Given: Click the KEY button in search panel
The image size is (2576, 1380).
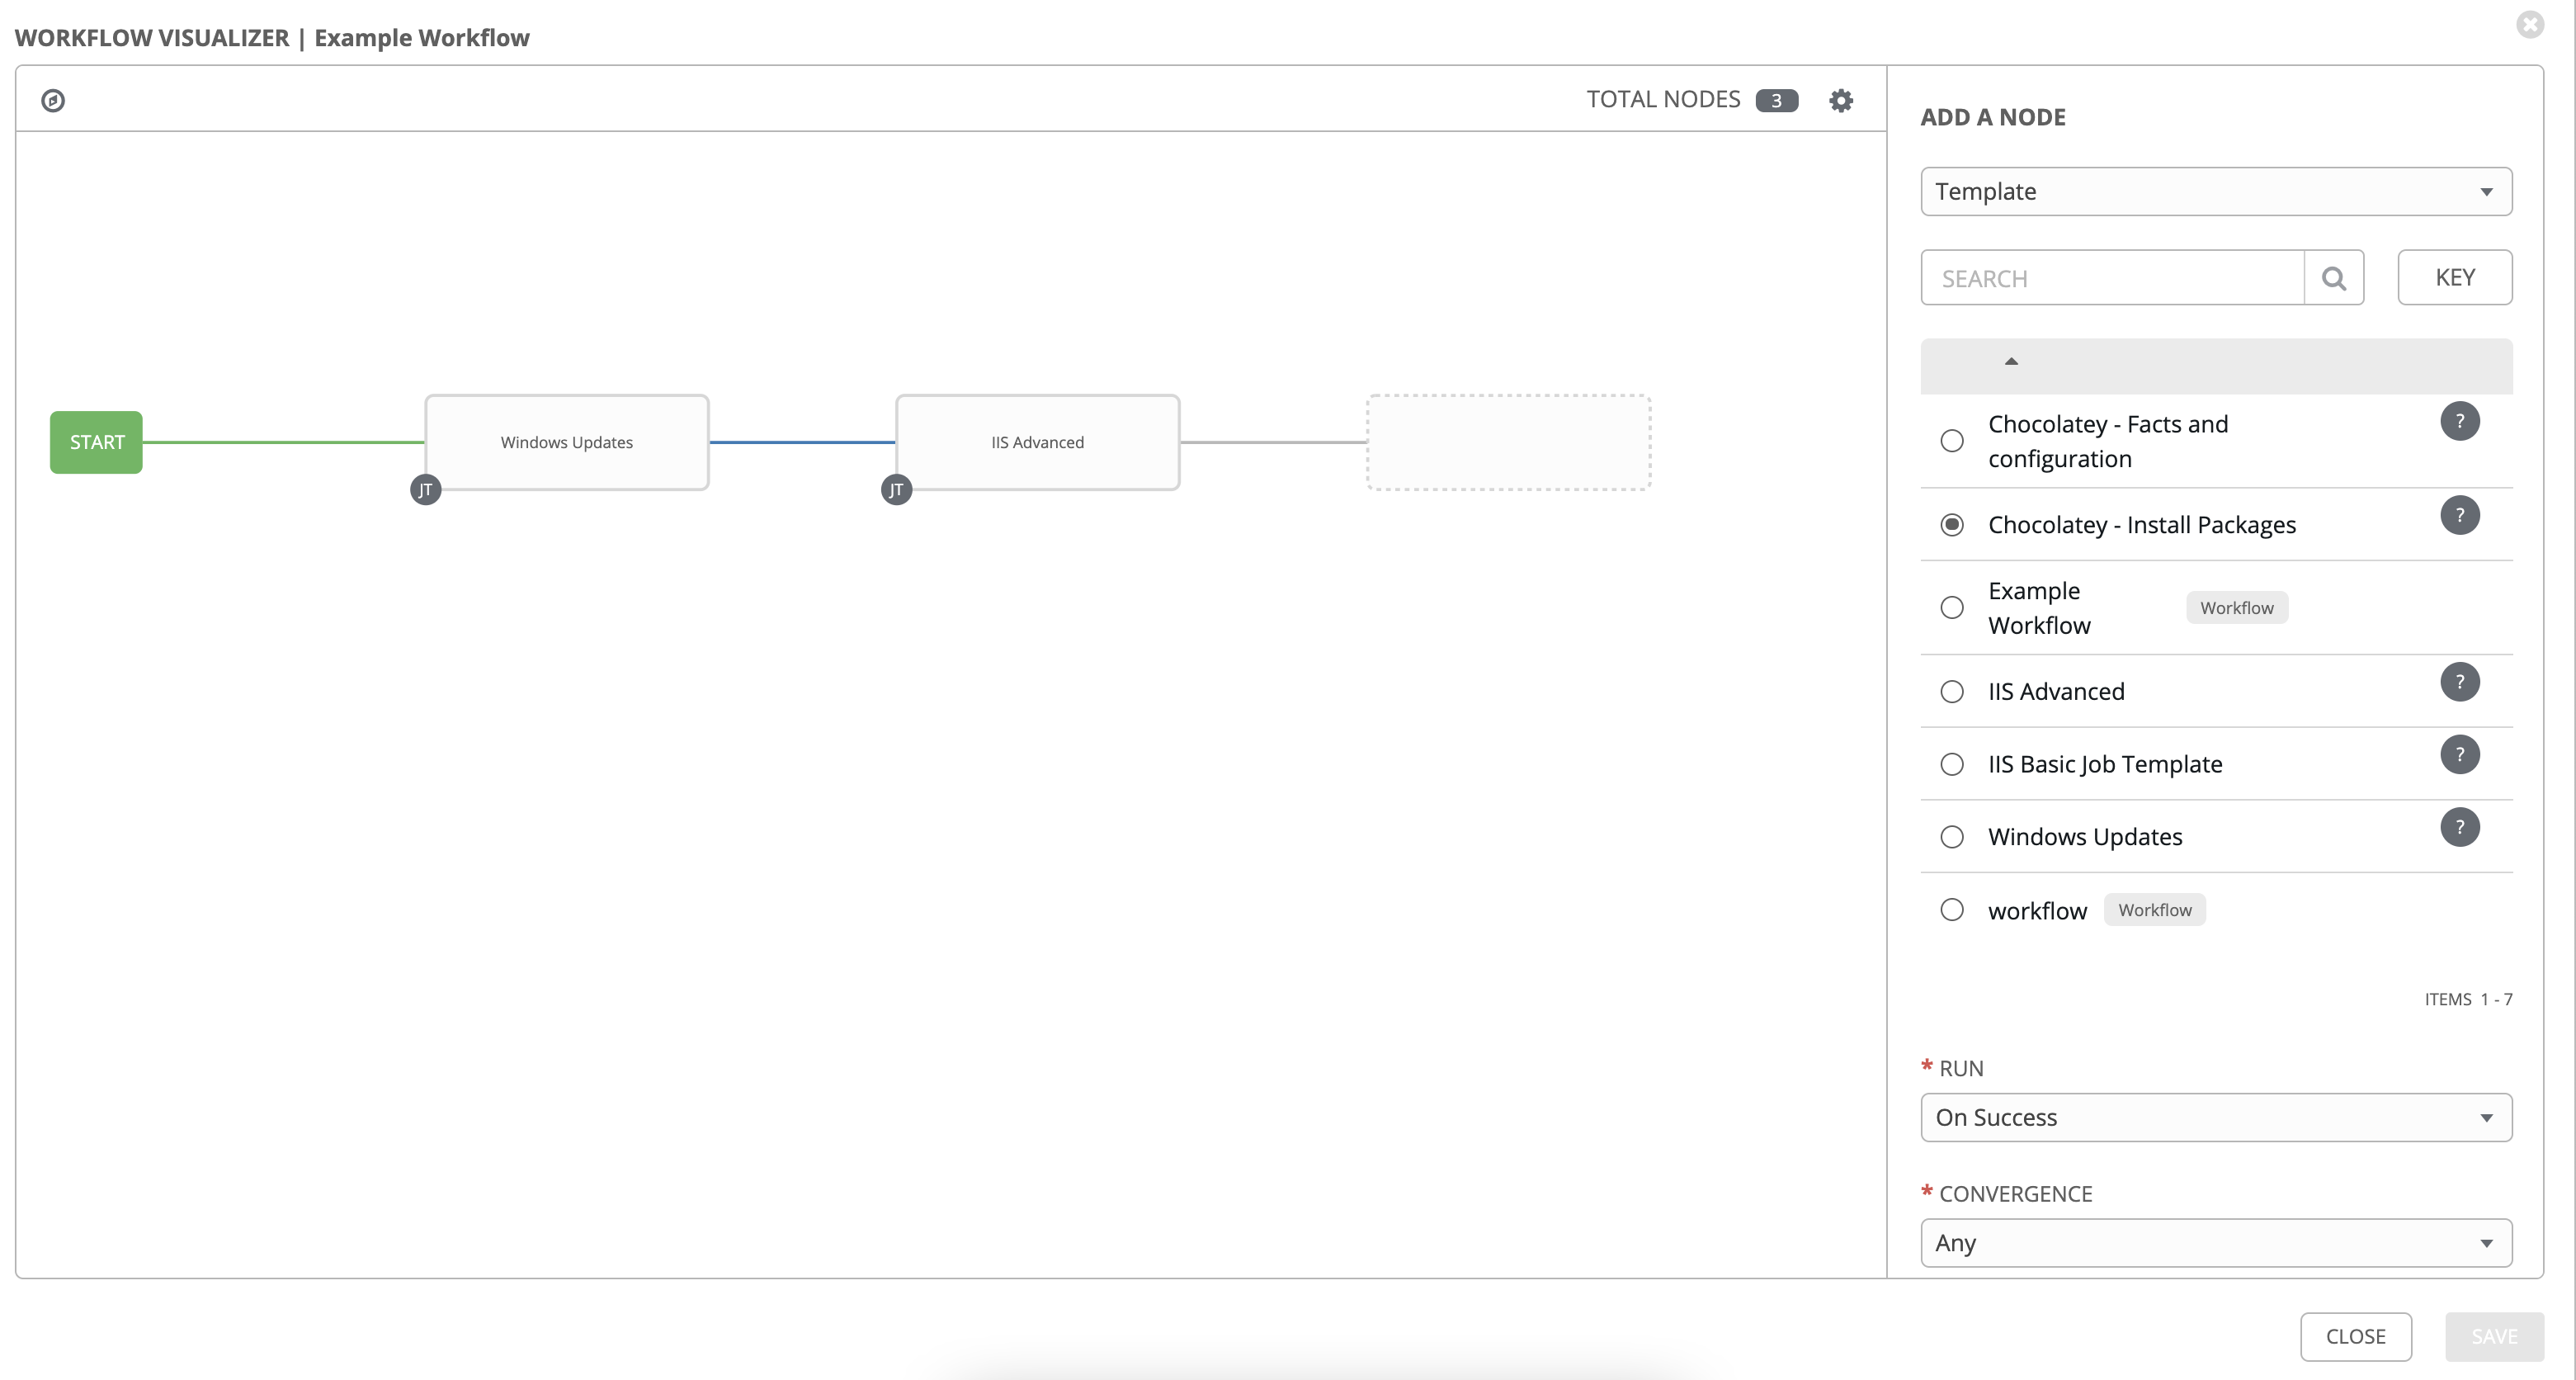Looking at the screenshot, I should [2456, 276].
